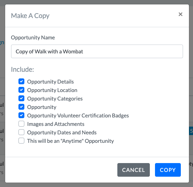Click the Images and Attachments label text
The width and height of the screenshot is (193, 187).
point(56,124)
